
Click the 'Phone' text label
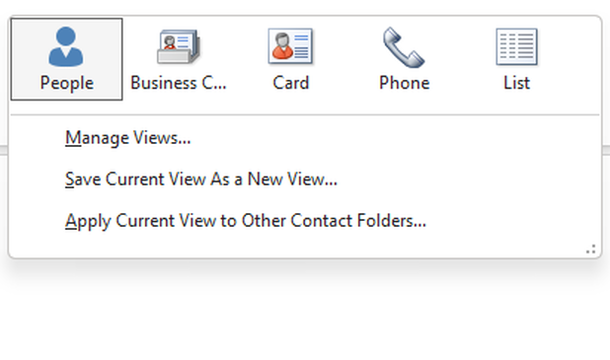[x=405, y=83]
